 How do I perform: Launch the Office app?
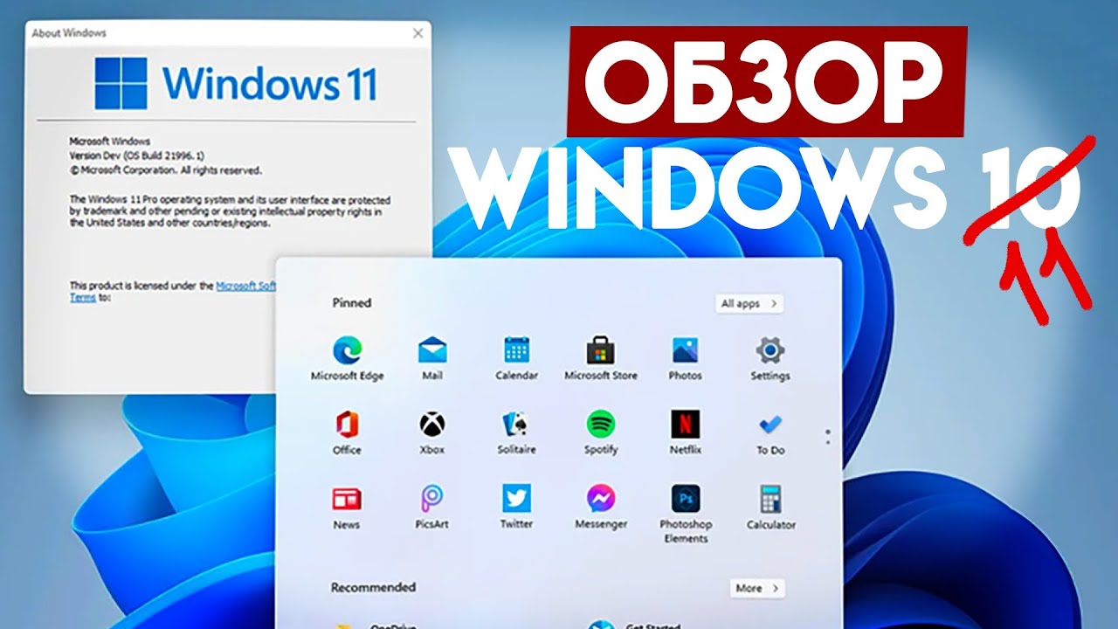pos(347,433)
